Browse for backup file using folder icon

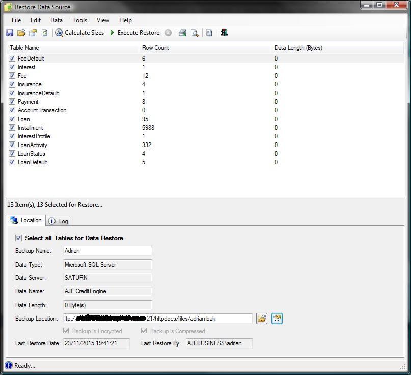[261, 319]
